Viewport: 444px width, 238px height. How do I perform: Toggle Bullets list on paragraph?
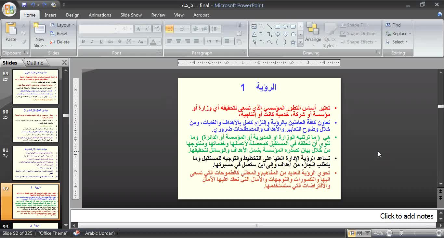(x=169, y=29)
